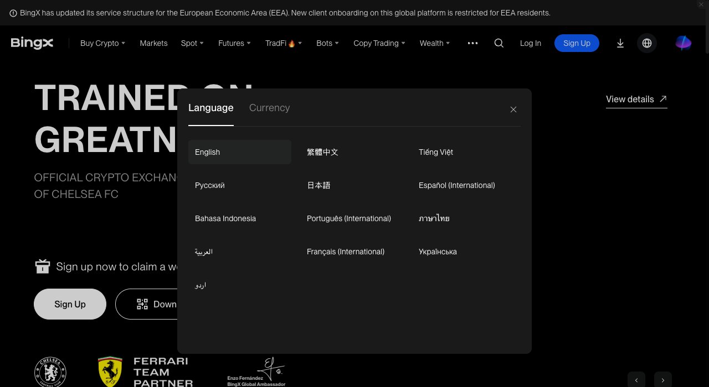Expand the Futures dropdown
Screen dimensions: 709x387
click(x=235, y=43)
